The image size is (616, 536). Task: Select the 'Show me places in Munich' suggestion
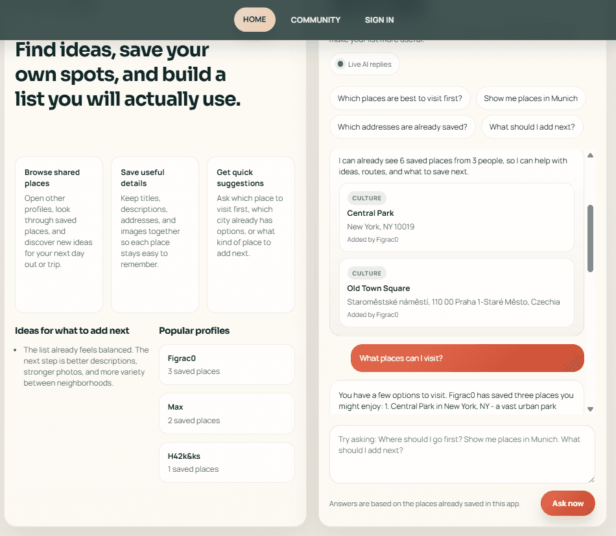(531, 98)
